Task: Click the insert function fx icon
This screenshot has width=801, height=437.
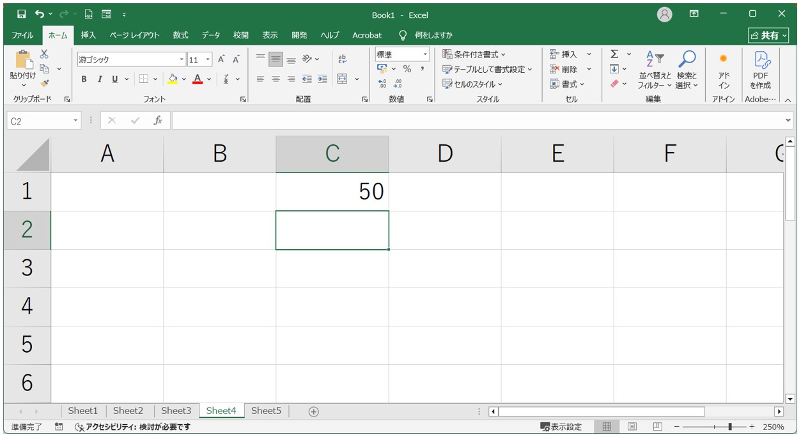Action: (x=157, y=120)
